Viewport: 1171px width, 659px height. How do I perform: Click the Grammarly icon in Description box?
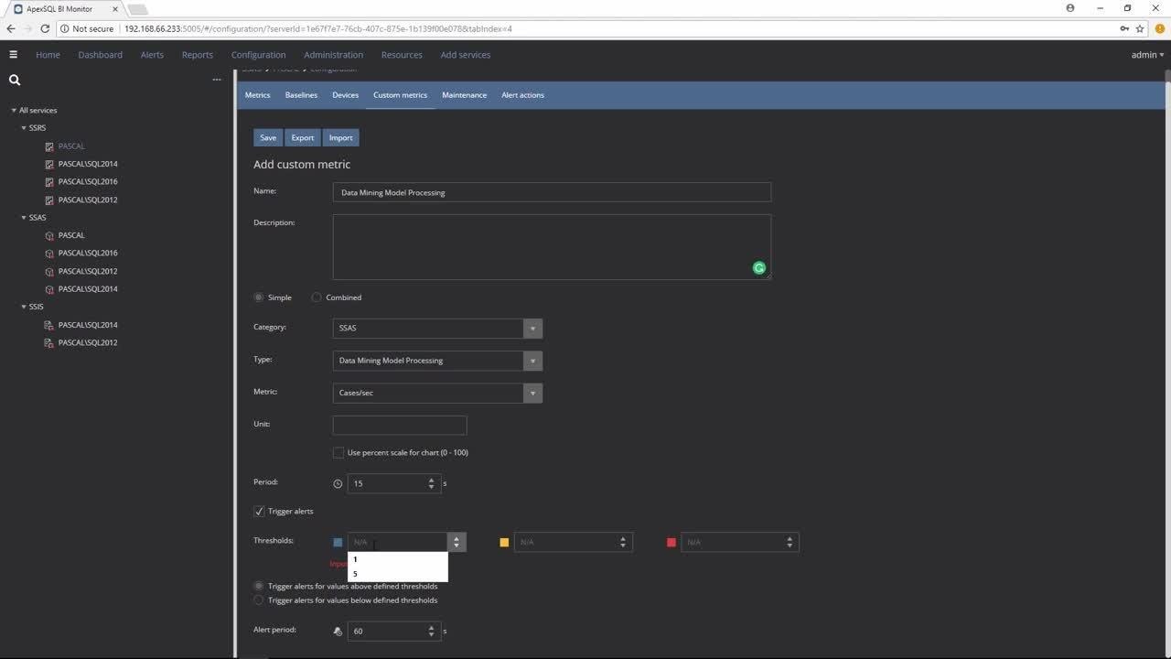(758, 268)
